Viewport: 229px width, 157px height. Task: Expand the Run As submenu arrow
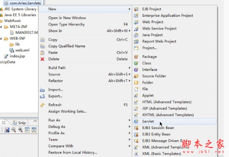pyautogui.click(x=129, y=120)
